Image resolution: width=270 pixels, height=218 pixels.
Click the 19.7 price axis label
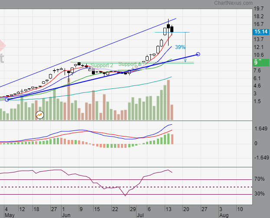pyautogui.click(x=259, y=9)
